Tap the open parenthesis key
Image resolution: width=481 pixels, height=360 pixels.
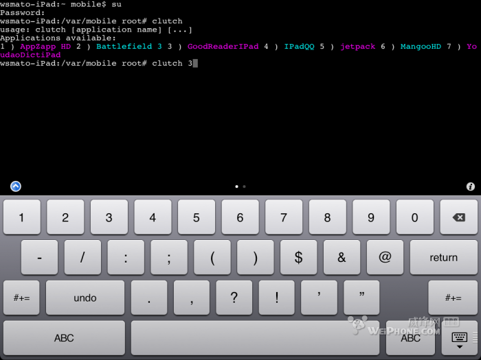(212, 257)
